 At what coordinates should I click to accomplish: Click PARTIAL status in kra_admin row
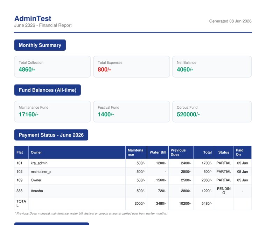pos(224,163)
